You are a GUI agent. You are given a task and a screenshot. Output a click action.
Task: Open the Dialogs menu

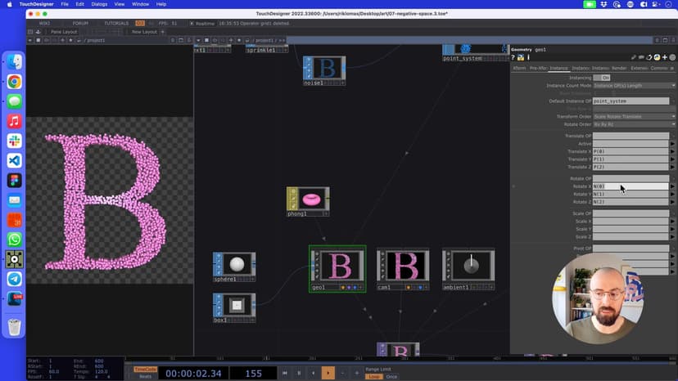point(99,4)
